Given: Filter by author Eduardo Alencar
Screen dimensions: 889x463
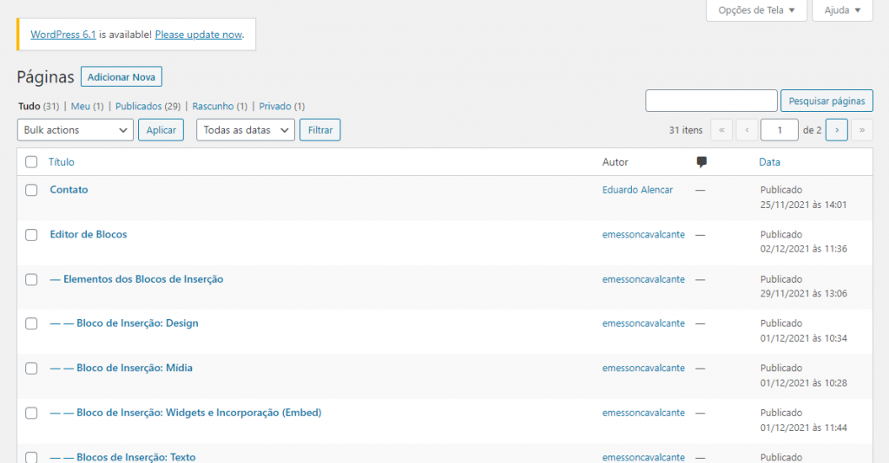Looking at the screenshot, I should [637, 190].
